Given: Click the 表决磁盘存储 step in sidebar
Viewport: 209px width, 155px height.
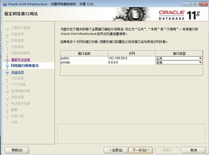Looking at the screenshot, I should 21,91.
